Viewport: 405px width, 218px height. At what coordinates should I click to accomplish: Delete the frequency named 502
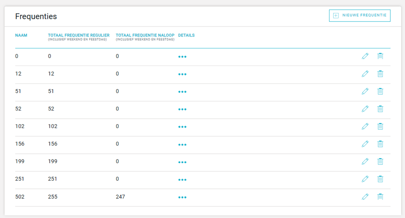pyautogui.click(x=380, y=197)
